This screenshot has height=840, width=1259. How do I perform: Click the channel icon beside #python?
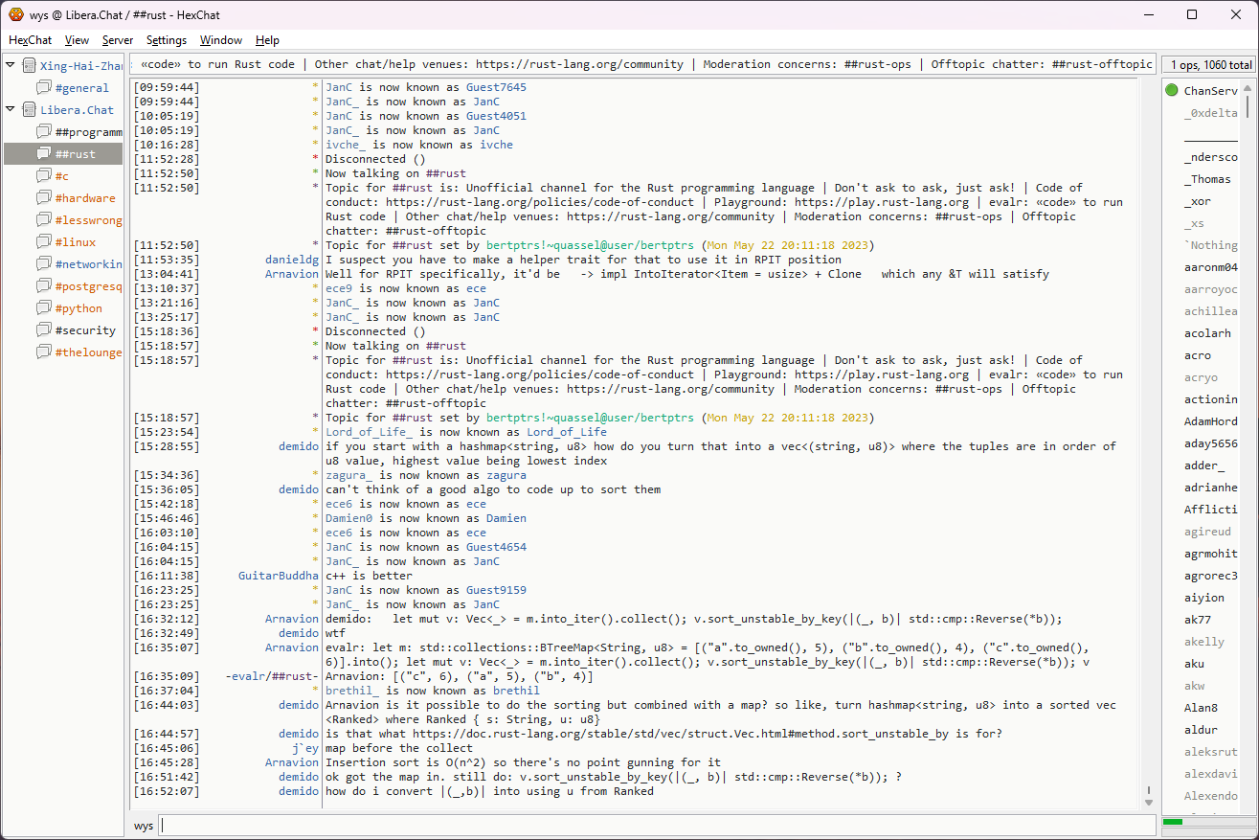[x=44, y=308]
